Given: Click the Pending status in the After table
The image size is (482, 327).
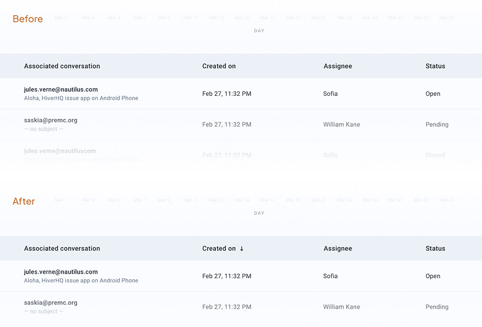Looking at the screenshot, I should pos(437,307).
